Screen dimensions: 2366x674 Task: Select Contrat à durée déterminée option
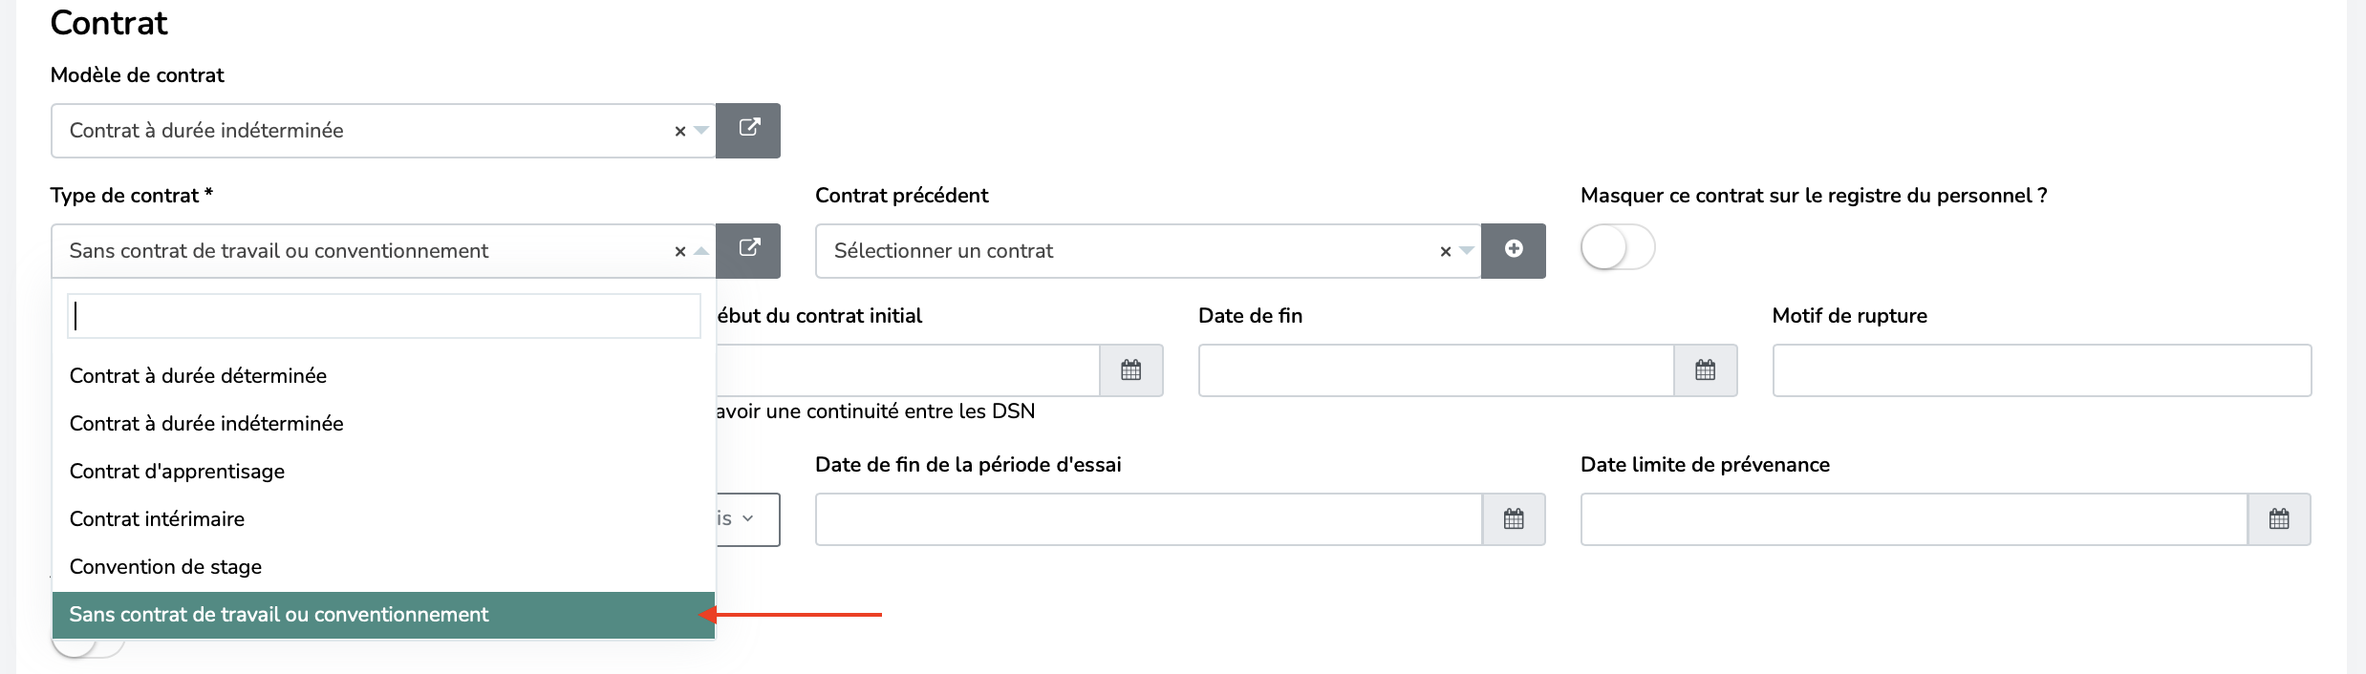(x=198, y=375)
